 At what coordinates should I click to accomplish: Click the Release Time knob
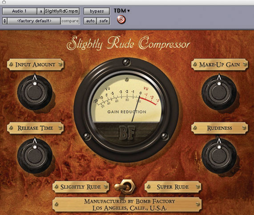click(x=35, y=156)
